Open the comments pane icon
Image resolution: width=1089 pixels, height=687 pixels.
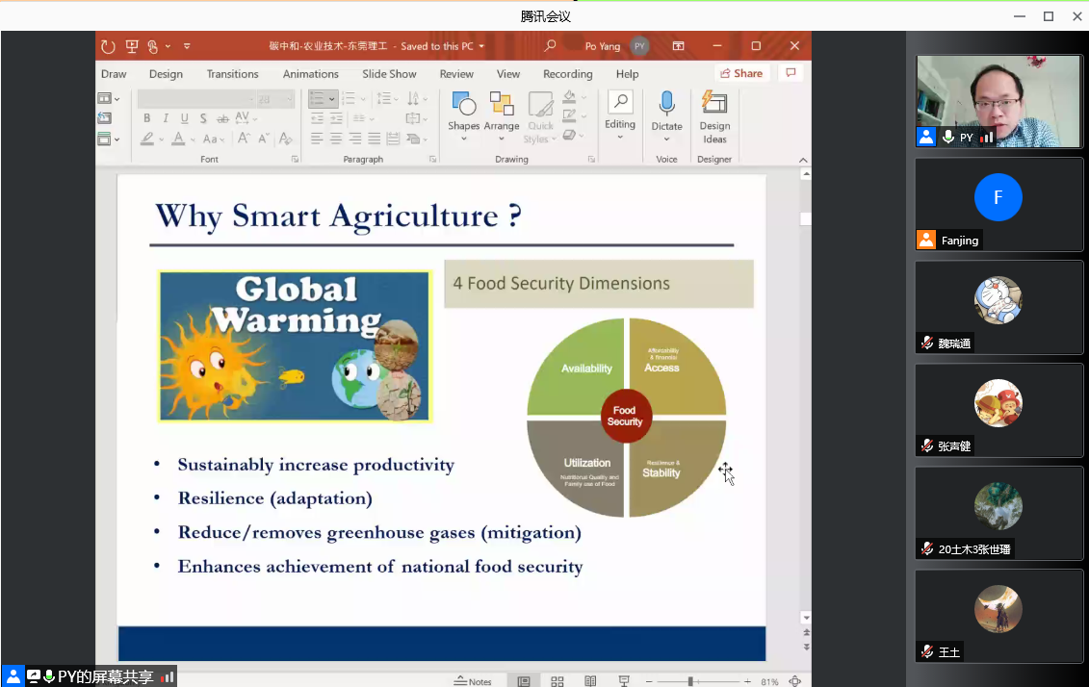click(x=791, y=73)
